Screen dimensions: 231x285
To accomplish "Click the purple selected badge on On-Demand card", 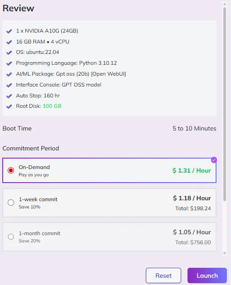I will tap(214, 160).
